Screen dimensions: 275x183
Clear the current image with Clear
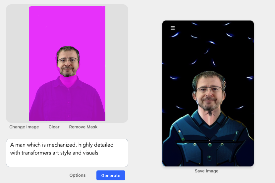[54, 127]
